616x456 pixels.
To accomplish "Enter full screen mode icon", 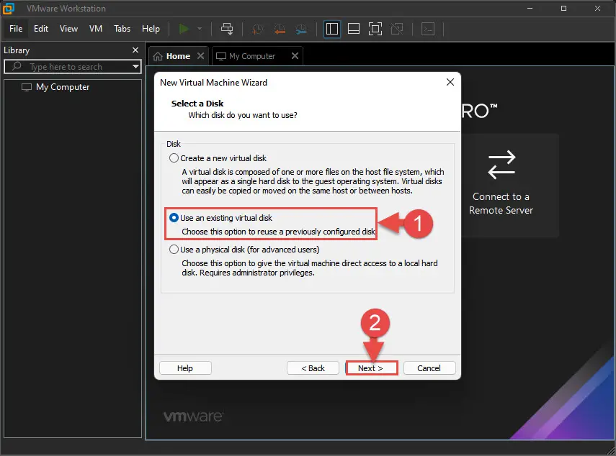I will pyautogui.click(x=375, y=29).
